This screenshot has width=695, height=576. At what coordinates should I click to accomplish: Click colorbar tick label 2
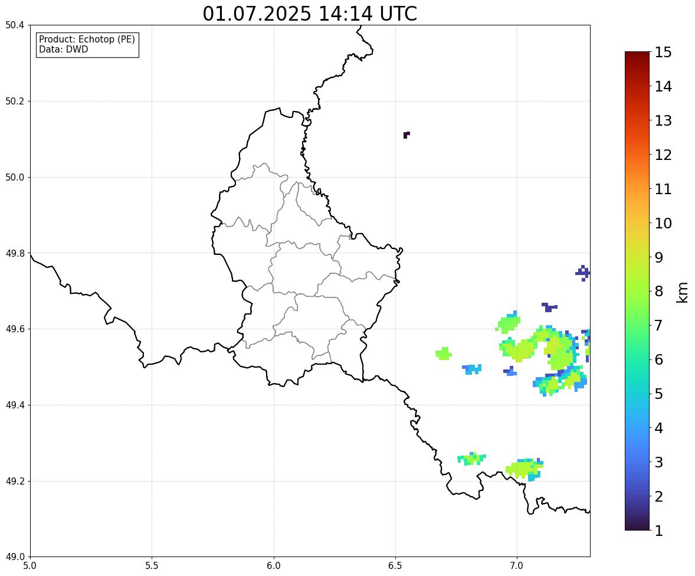click(x=659, y=496)
